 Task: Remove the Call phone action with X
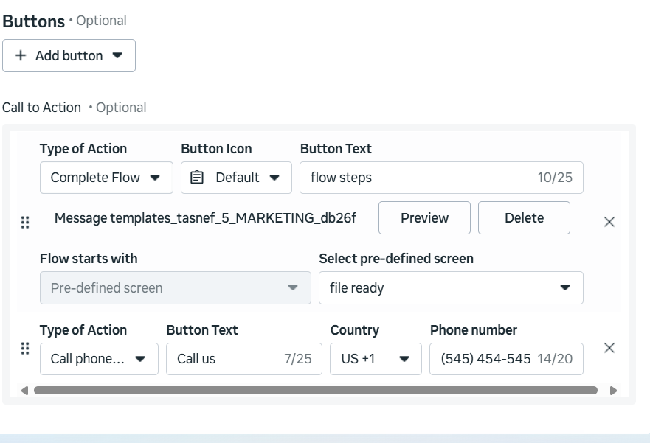609,348
